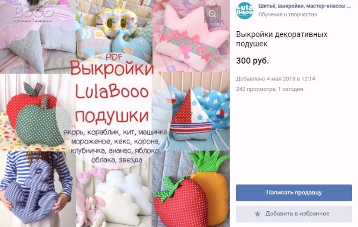Screen dimensions: 358x227
Task: Open the Шитьё, выкройки, мастер-классы community link
Action: tap(305, 6)
